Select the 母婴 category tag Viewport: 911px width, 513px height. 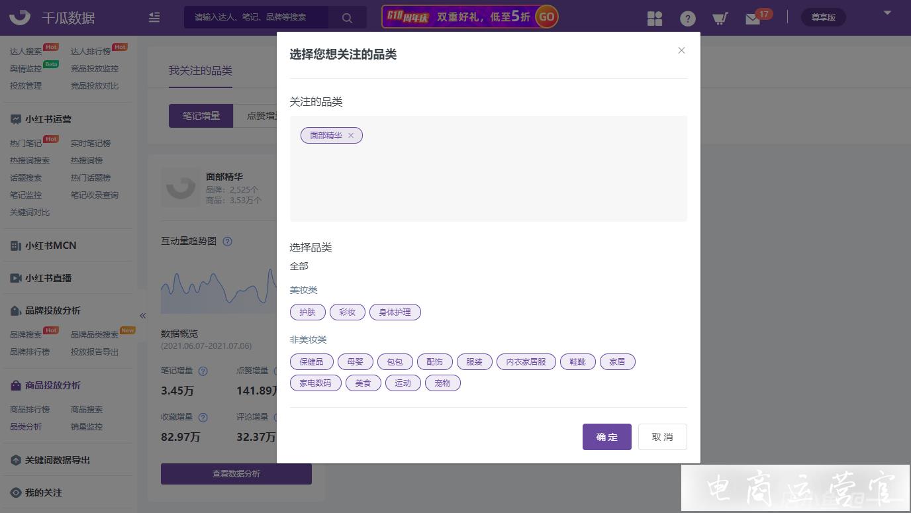355,362
